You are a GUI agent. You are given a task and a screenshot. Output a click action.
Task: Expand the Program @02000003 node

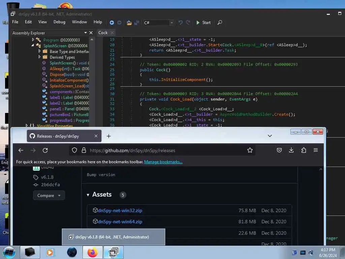point(33,40)
